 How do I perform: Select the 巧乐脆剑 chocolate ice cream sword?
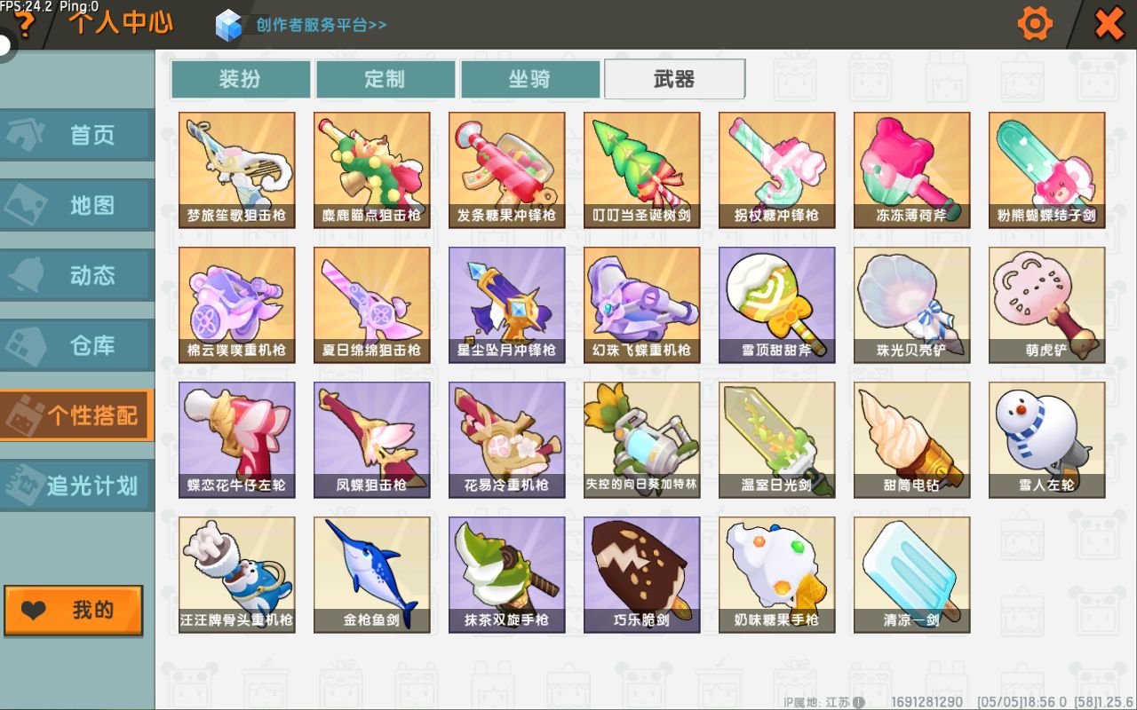point(642,575)
